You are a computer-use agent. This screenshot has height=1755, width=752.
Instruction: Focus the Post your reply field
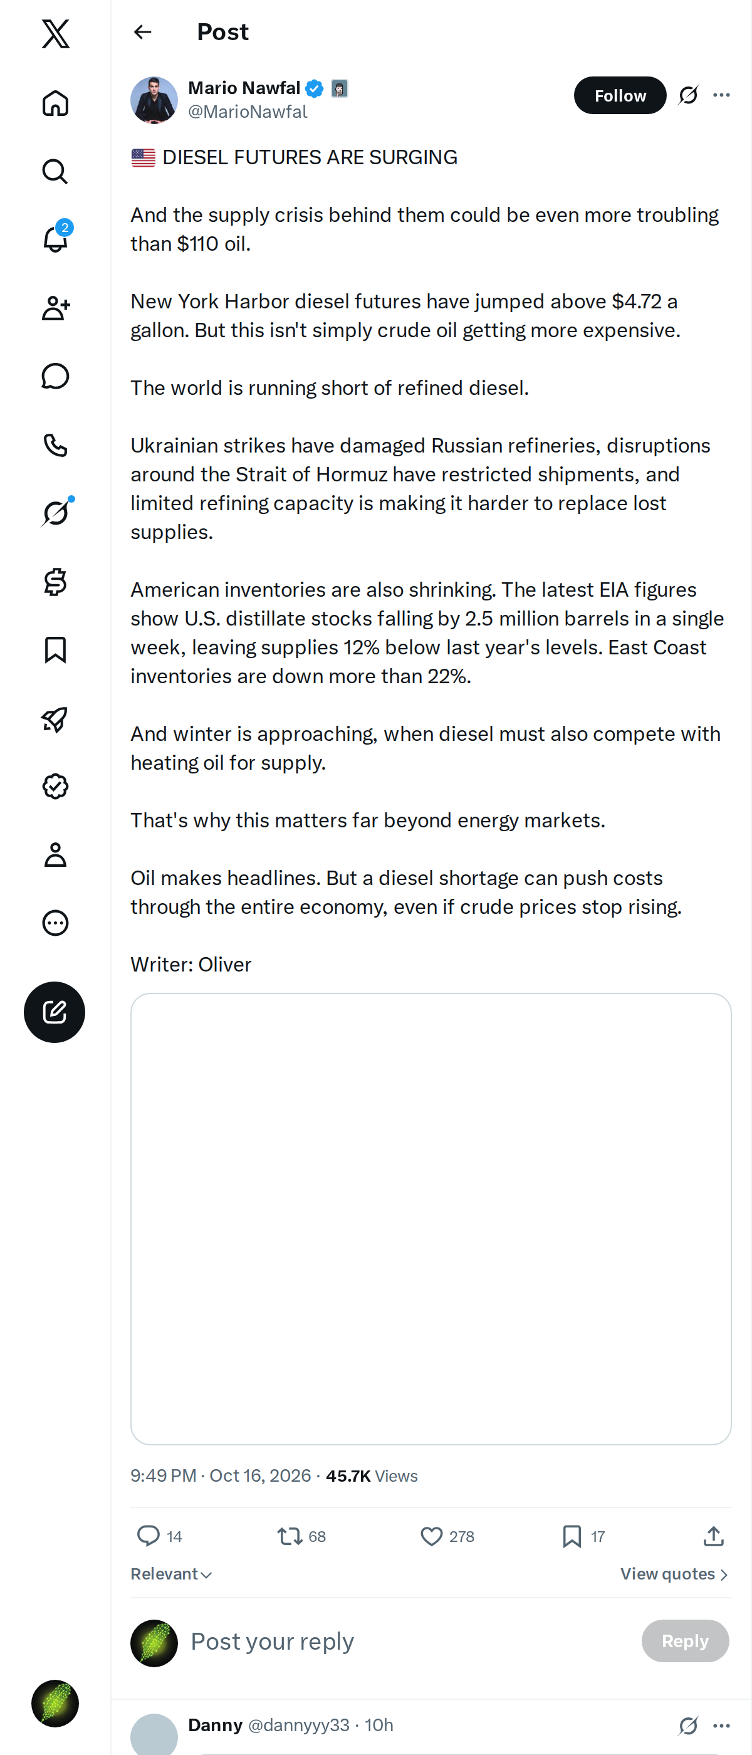pyautogui.click(x=409, y=1641)
